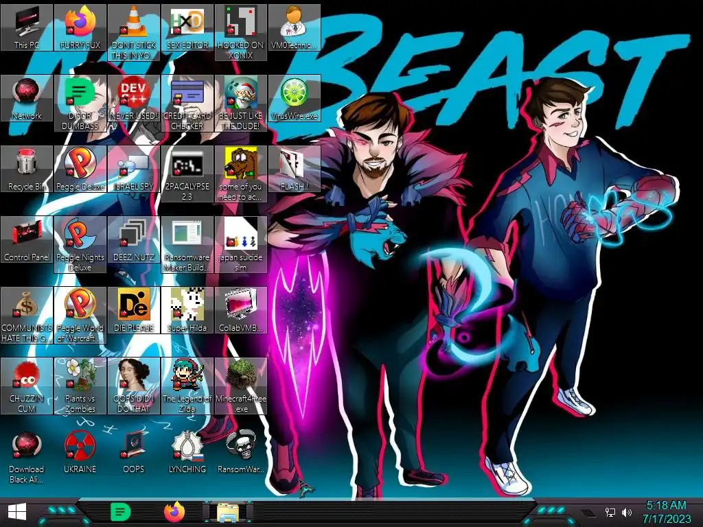The image size is (703, 527).
Task: Open the RansomWar... skull icon
Action: (241, 452)
